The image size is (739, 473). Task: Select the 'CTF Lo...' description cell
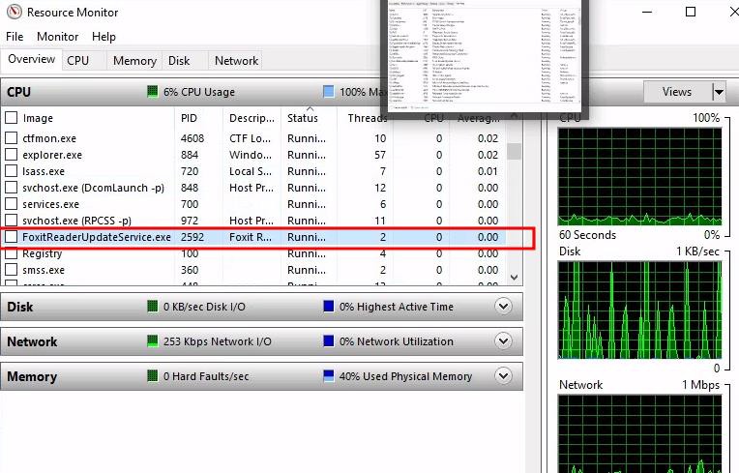click(250, 138)
